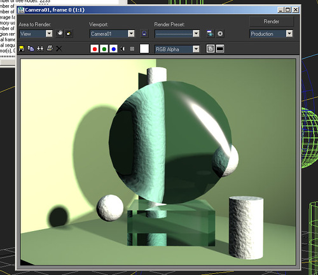Open the Production render mode dropdown
Image resolution: width=318 pixels, height=275 pixels.
272,34
